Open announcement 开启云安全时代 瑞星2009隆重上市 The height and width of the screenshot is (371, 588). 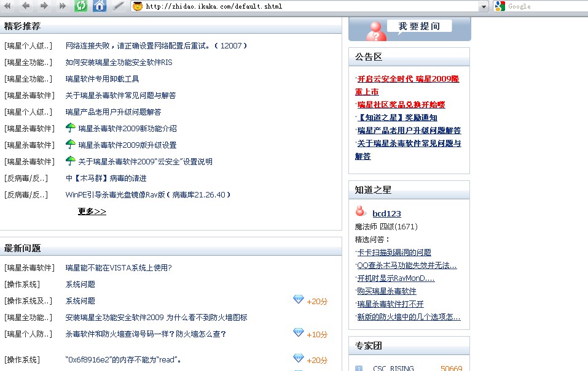pos(408,85)
